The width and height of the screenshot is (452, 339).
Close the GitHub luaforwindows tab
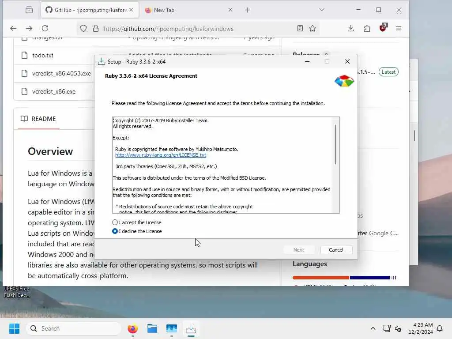[x=131, y=10]
